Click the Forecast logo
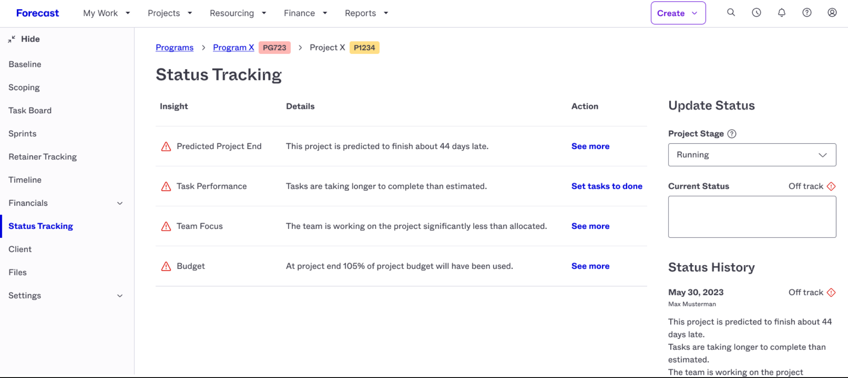 click(37, 13)
